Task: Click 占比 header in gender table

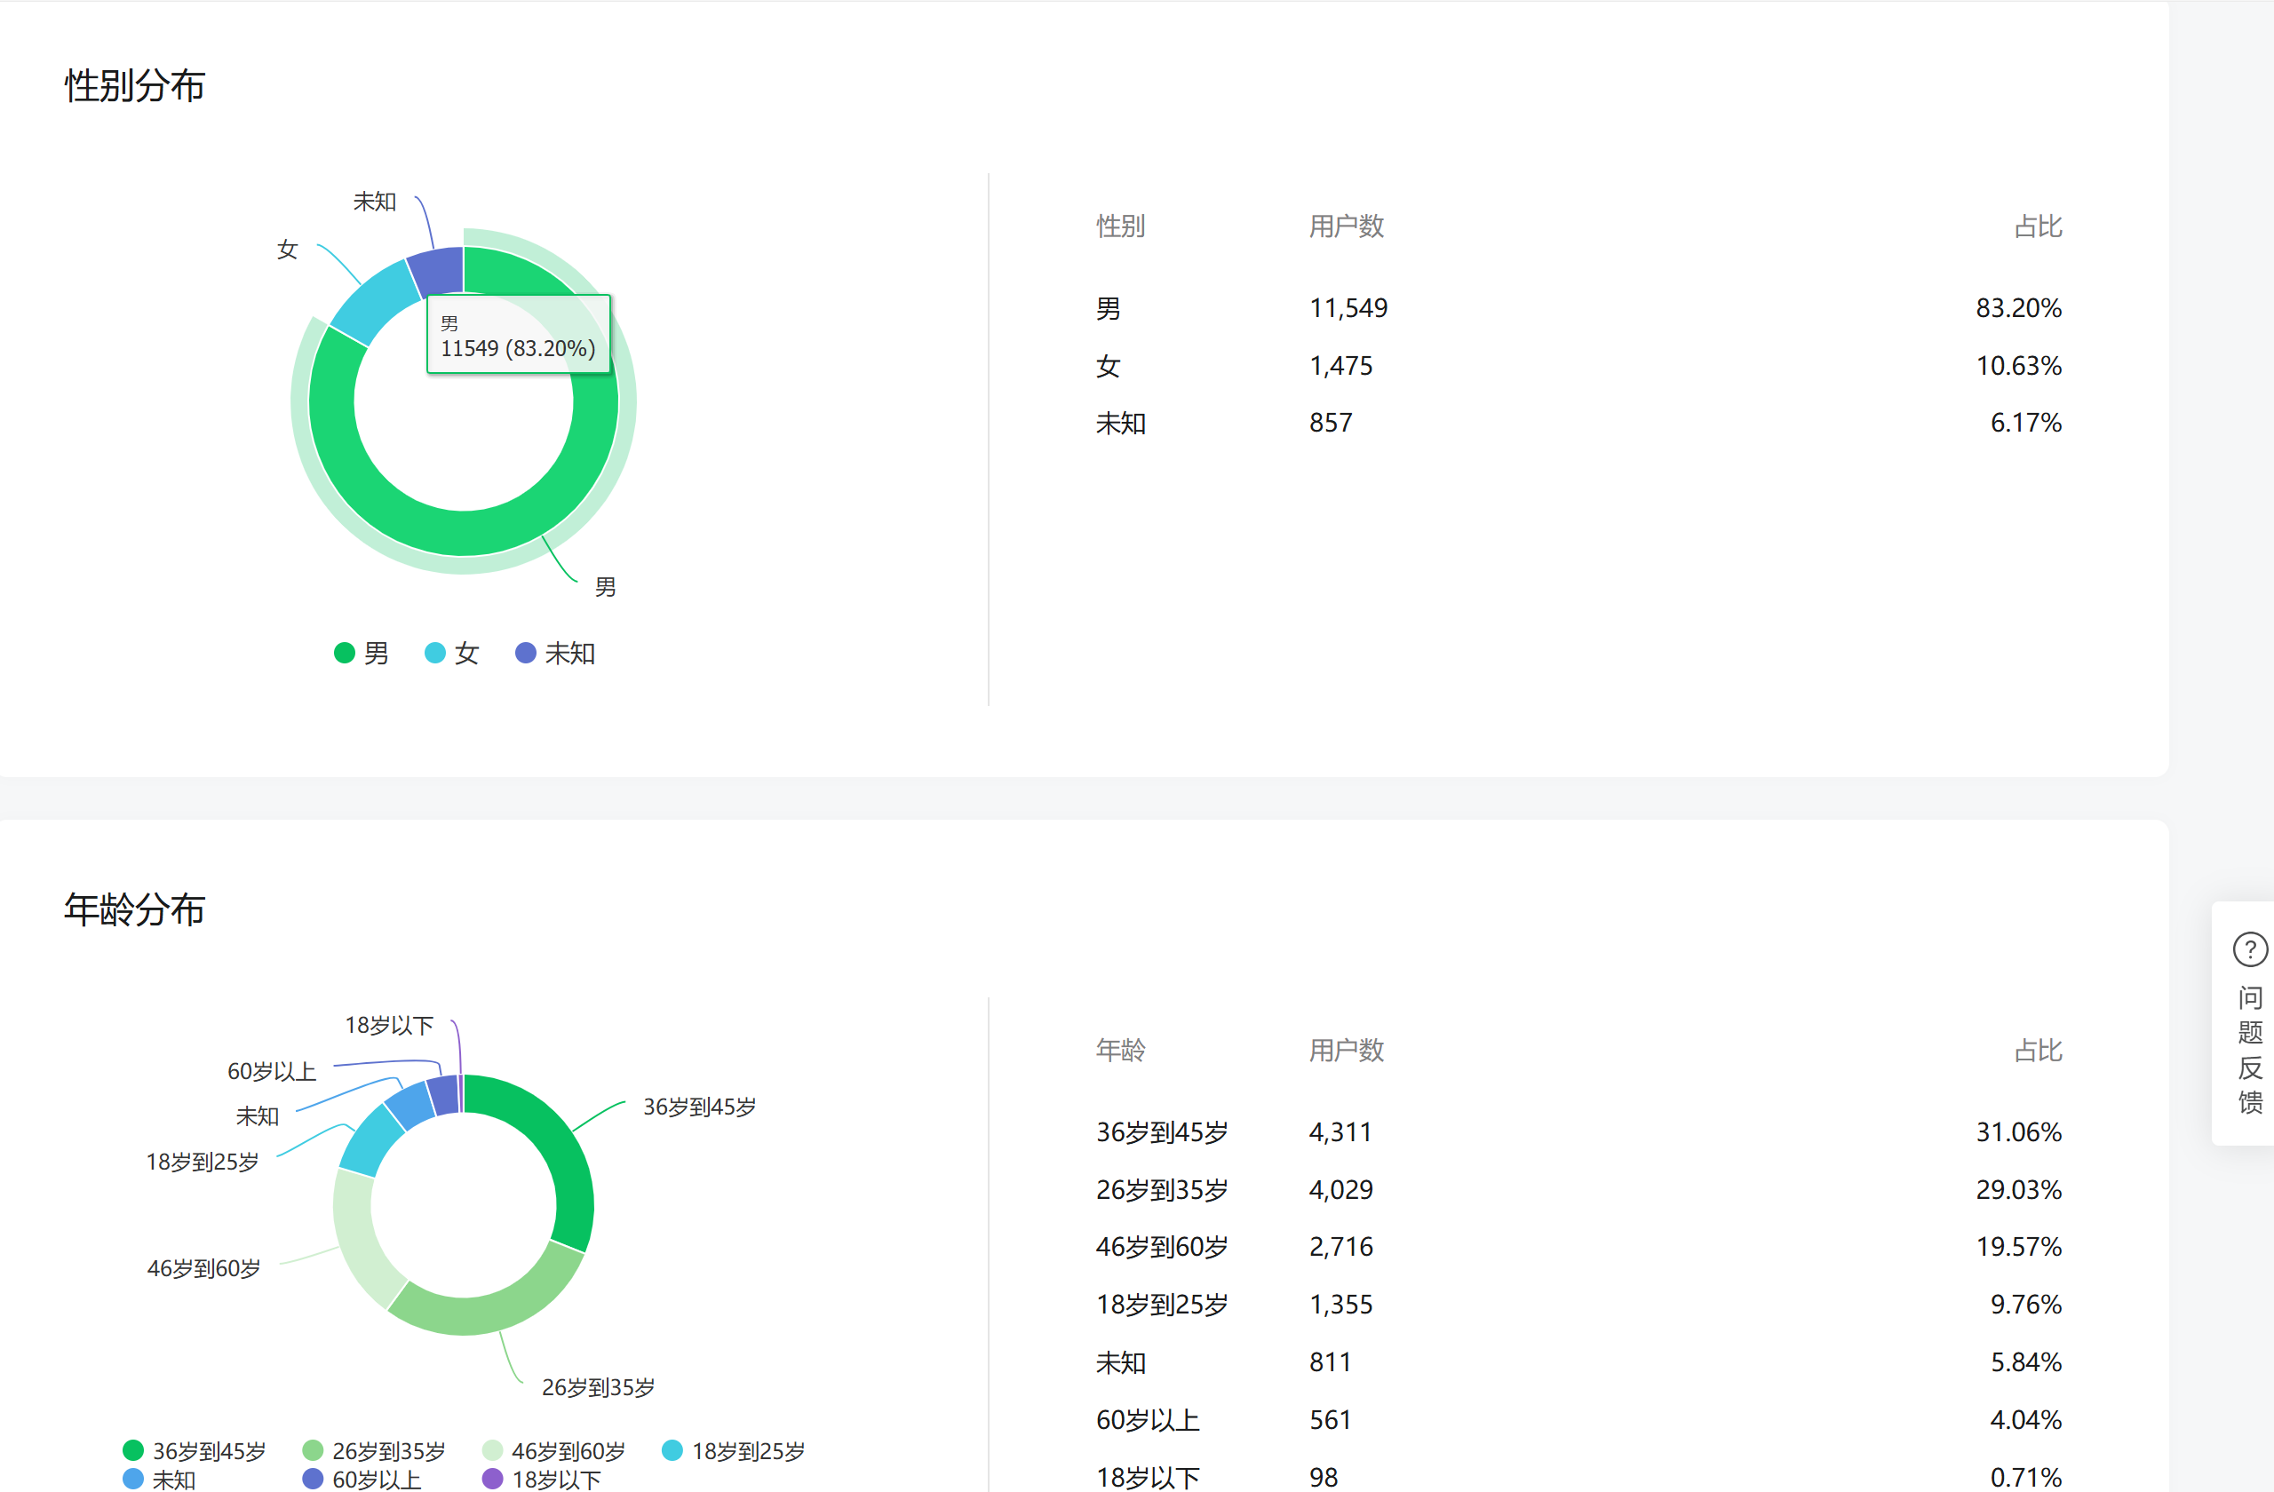Action: click(2038, 226)
